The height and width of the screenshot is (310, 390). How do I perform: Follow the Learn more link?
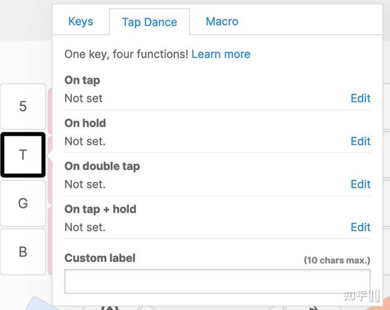pos(221,54)
